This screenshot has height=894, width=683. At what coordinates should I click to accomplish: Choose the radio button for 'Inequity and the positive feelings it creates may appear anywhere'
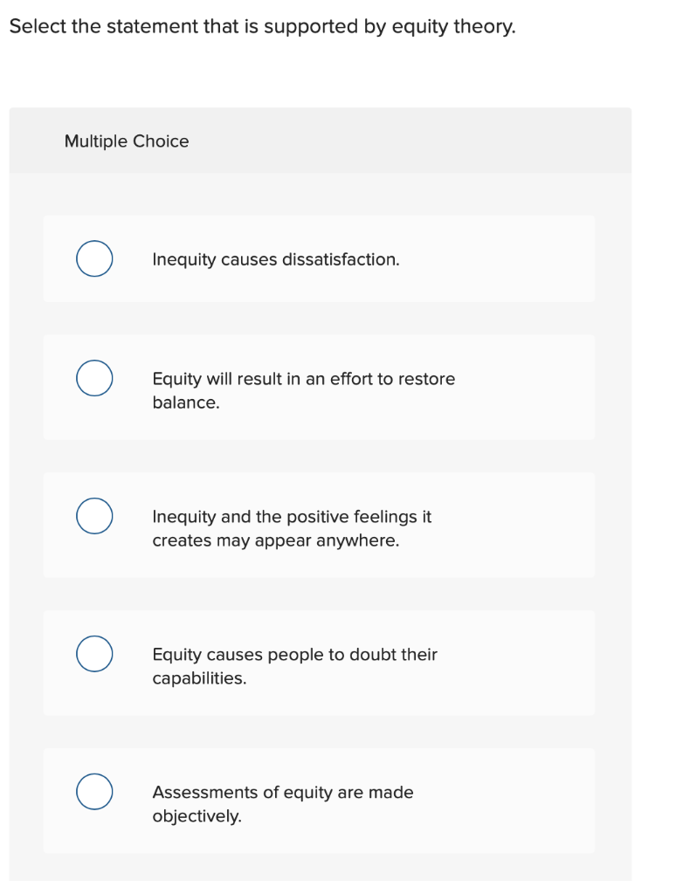pos(94,516)
